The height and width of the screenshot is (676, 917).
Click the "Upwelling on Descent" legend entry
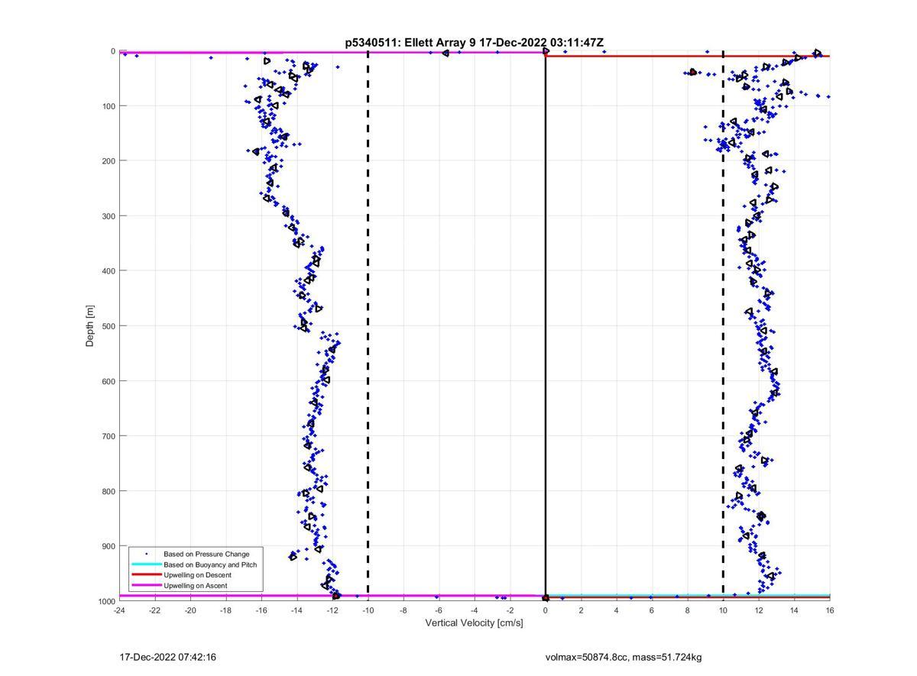pyautogui.click(x=198, y=575)
